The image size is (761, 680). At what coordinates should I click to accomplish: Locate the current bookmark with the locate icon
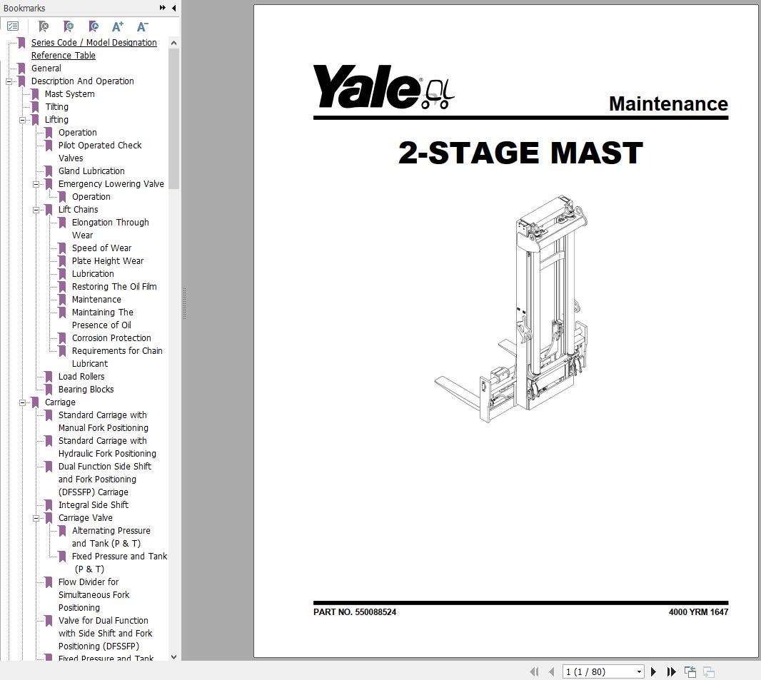click(94, 26)
